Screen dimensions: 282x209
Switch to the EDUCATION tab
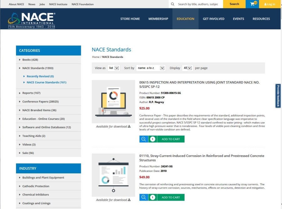point(185,19)
